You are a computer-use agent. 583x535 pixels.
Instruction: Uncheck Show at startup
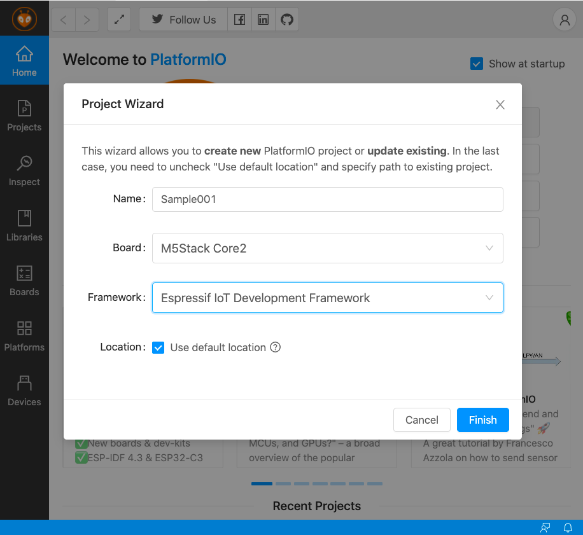[x=477, y=64]
